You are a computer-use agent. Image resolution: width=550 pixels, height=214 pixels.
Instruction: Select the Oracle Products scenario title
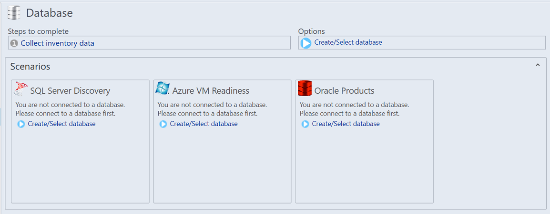(344, 91)
